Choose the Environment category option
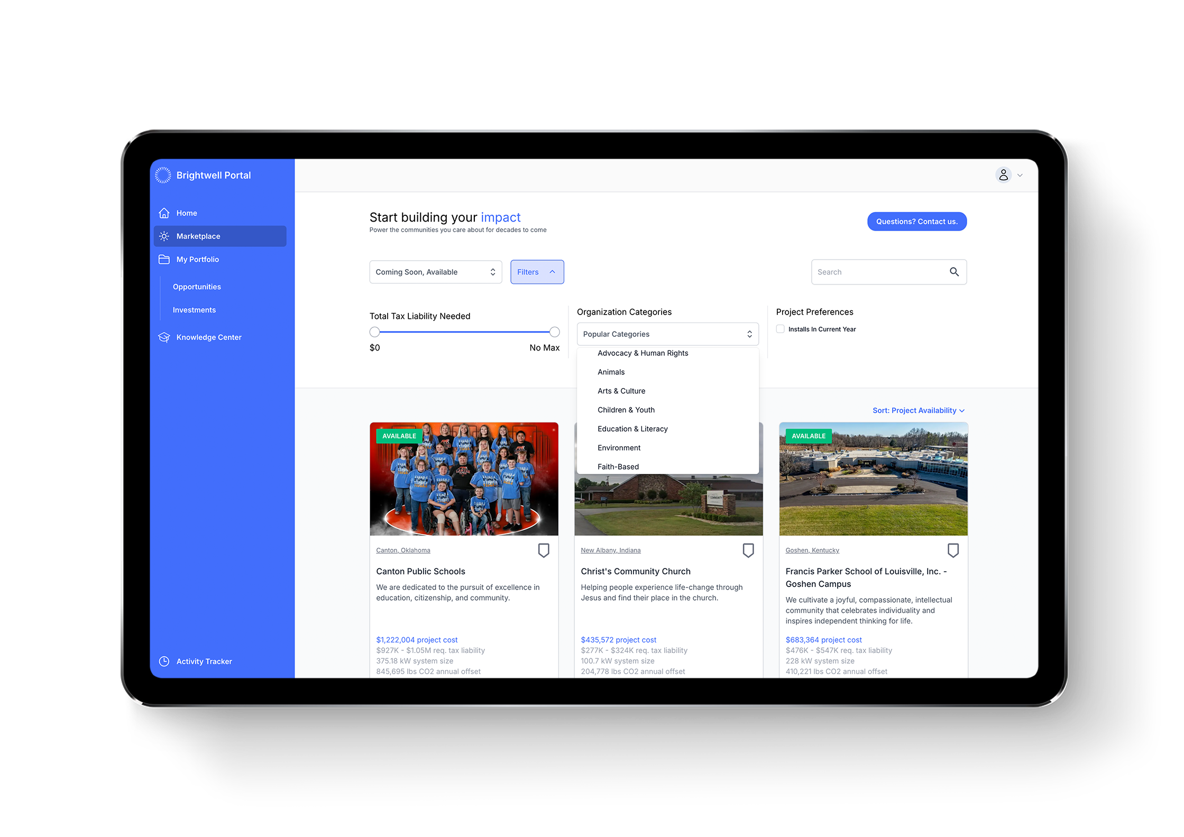The image size is (1184, 837). 619,448
